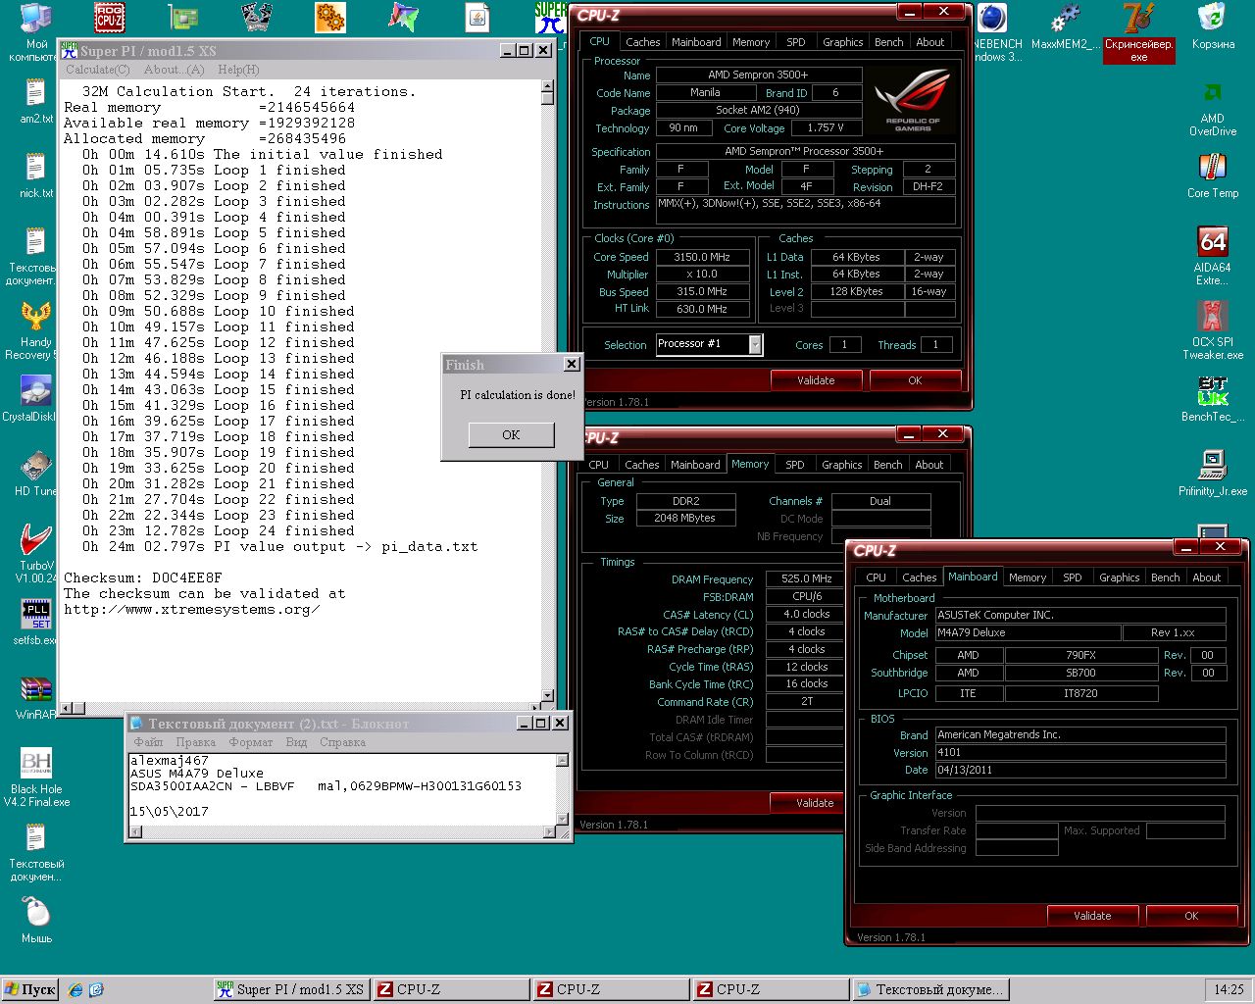The image size is (1255, 1004).
Task: Open the Пуск start menu
Action: pos(30,989)
